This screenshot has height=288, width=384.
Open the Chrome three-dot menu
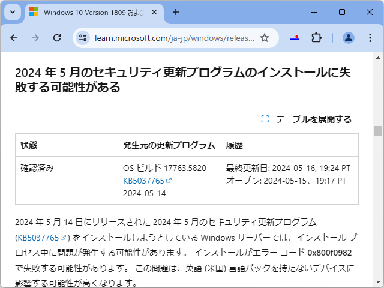[370, 38]
